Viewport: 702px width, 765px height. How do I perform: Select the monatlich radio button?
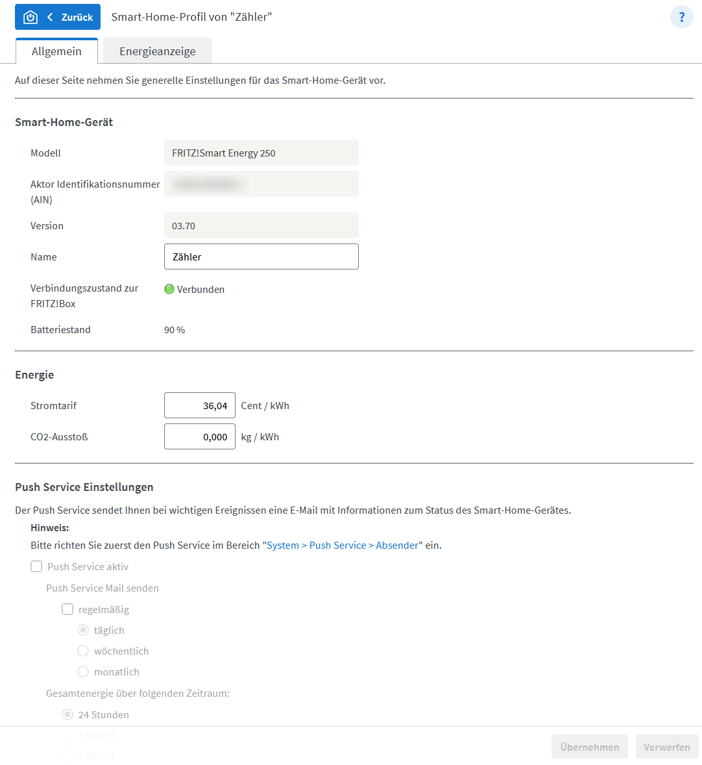tap(83, 671)
